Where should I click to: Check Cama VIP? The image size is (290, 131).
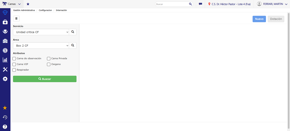tap(14, 64)
